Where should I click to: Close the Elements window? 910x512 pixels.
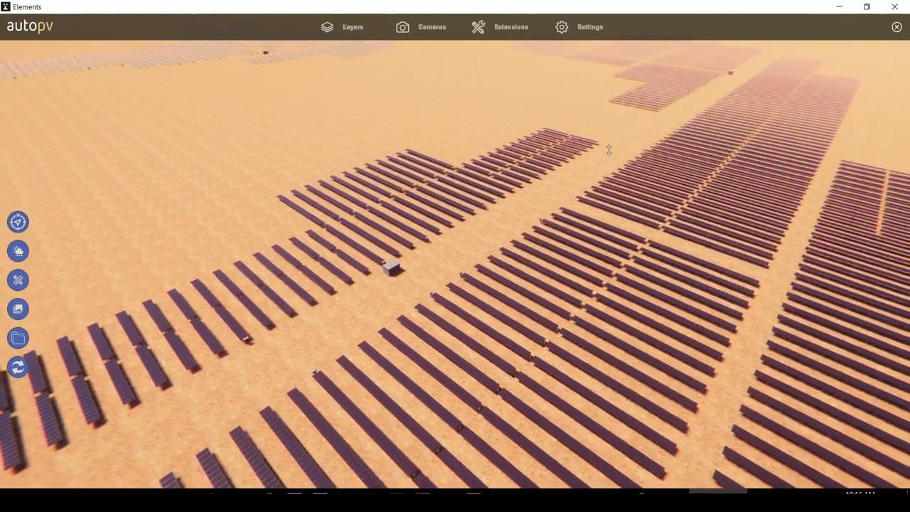tap(894, 6)
